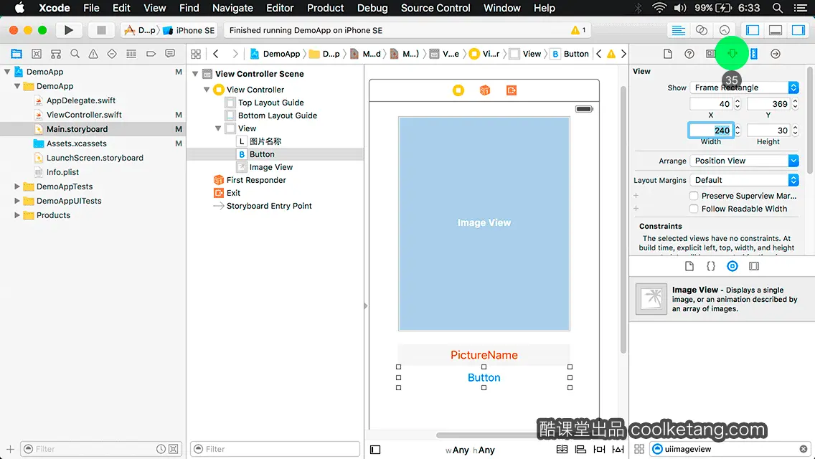815x459 pixels.
Task: Open the Resolve Auto Layout Issues menu
Action: point(618,450)
